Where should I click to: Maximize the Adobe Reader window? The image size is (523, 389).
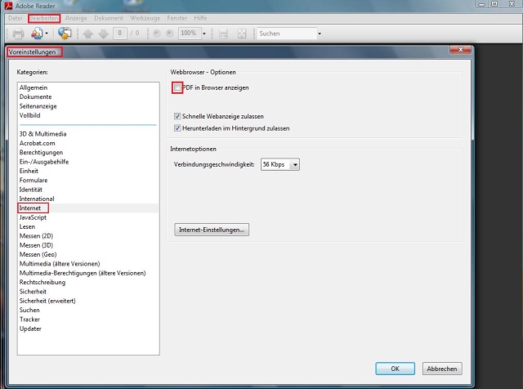click(x=494, y=4)
